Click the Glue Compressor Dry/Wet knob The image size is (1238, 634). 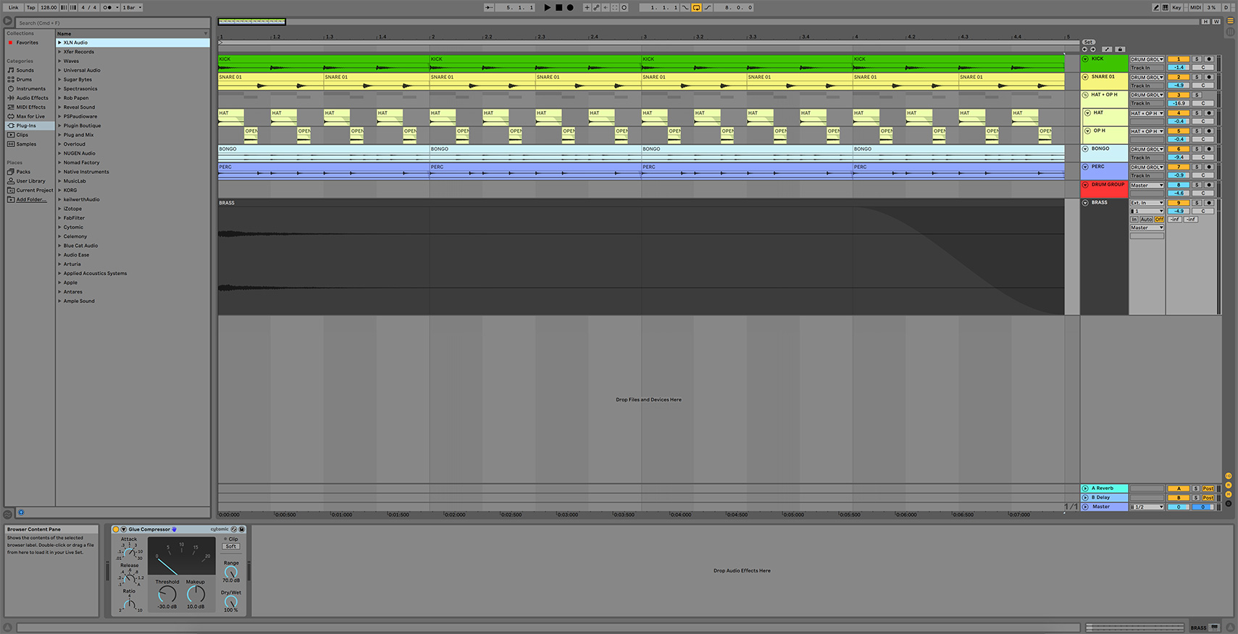[x=231, y=601]
